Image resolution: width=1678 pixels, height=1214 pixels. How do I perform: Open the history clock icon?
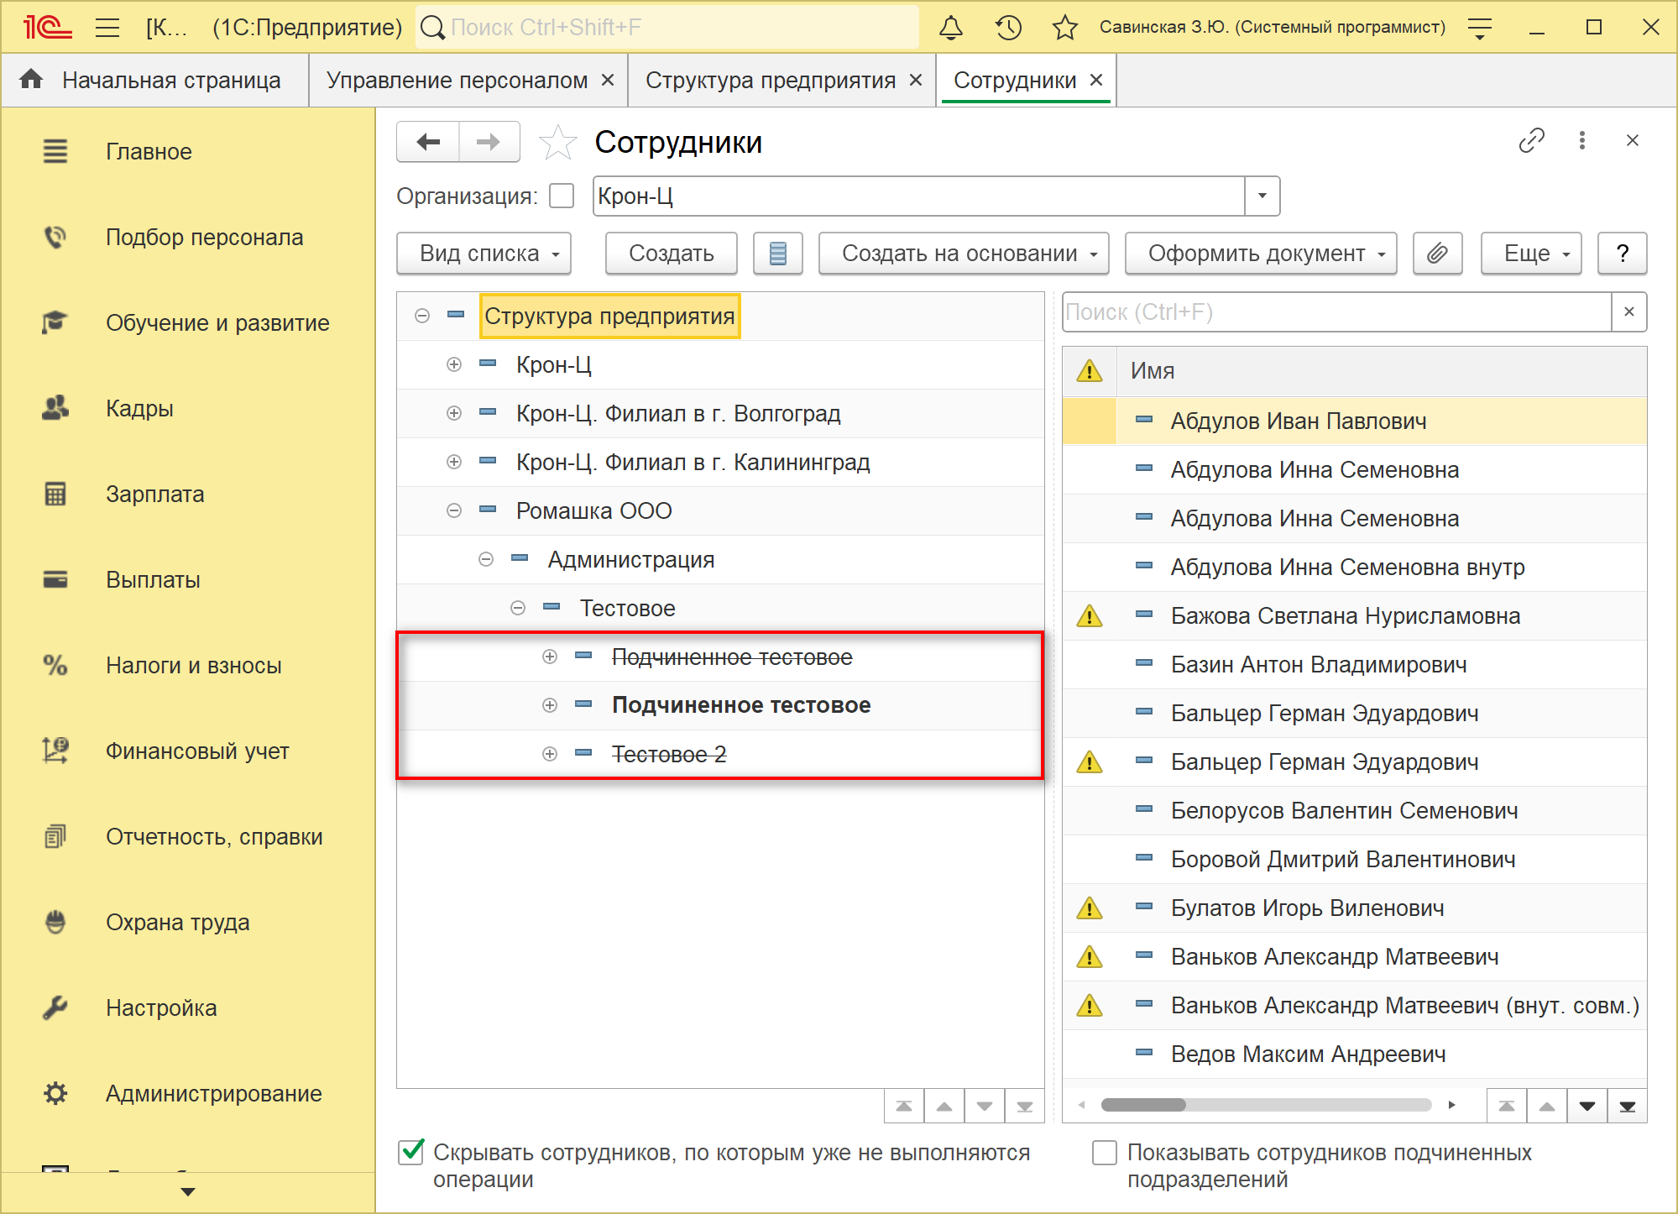tap(1008, 28)
